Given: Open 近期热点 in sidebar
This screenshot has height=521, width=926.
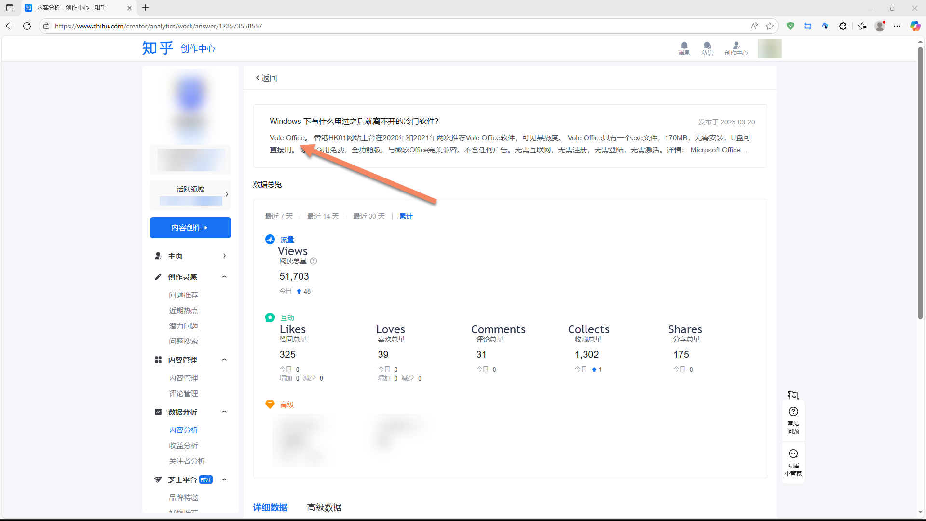Looking at the screenshot, I should 183,310.
